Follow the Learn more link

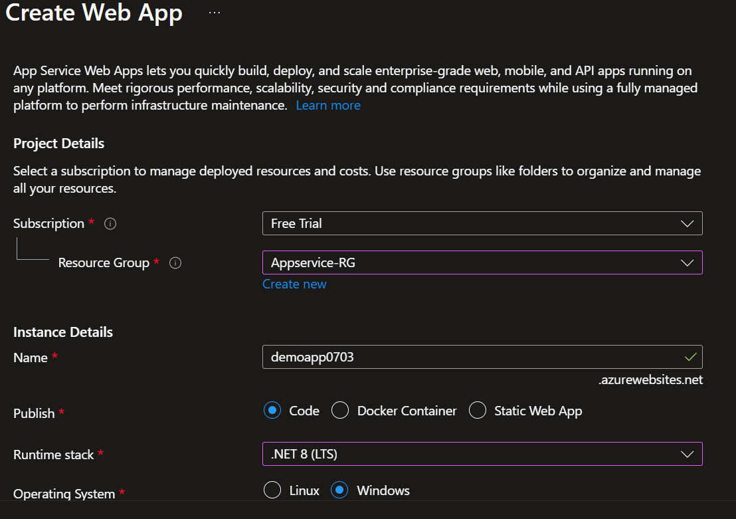328,105
